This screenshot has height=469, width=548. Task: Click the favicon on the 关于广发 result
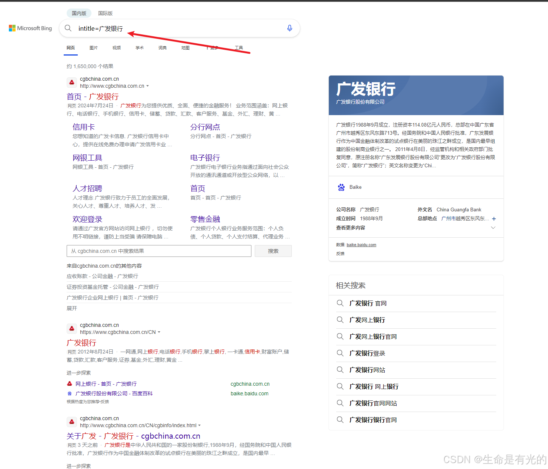coord(71,422)
